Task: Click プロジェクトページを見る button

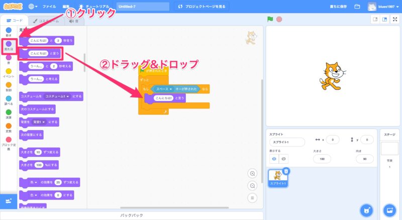Action: [x=200, y=7]
